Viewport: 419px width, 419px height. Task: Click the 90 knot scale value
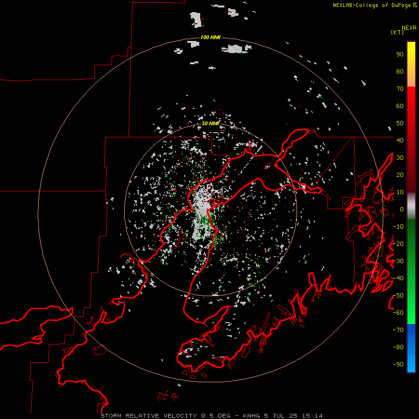click(400, 54)
